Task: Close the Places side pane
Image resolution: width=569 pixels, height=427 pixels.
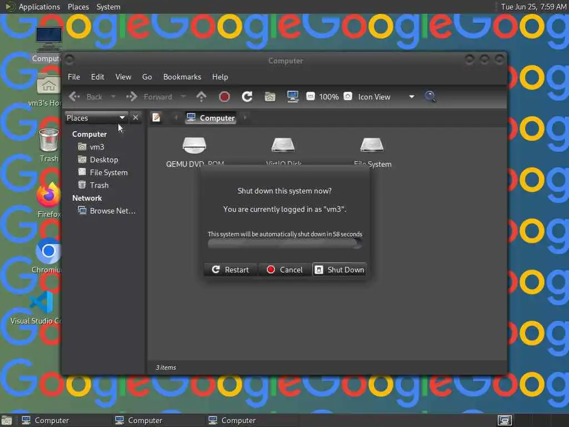Action: click(x=136, y=118)
